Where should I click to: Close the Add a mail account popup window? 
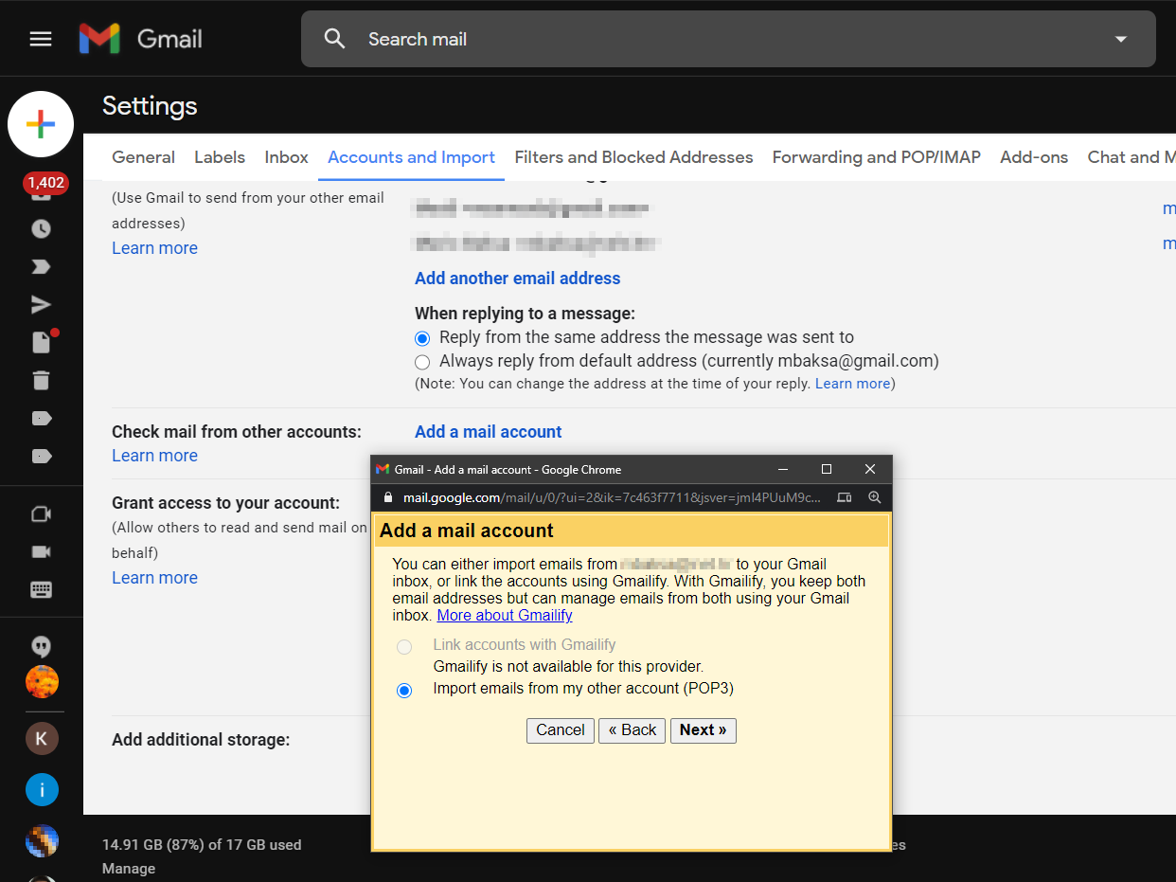tap(870, 469)
